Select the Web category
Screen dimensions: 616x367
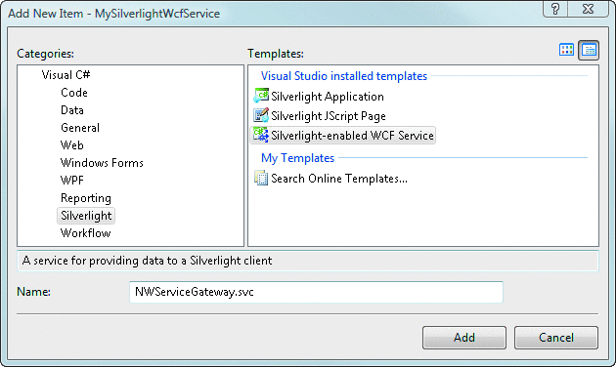coord(72,145)
